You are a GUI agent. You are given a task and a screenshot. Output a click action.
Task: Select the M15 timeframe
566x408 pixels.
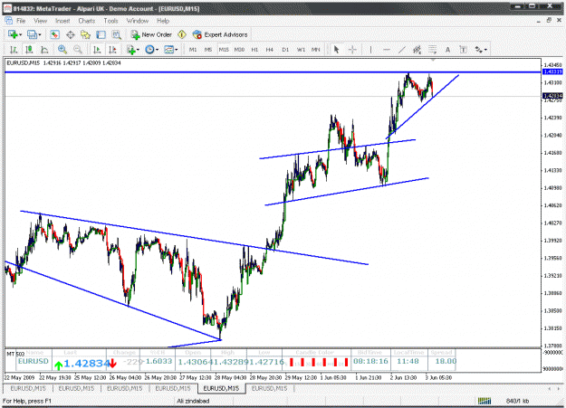click(224, 50)
